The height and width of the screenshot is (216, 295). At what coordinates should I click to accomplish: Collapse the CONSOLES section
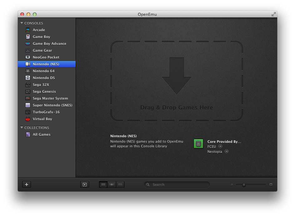pyautogui.click(x=22, y=23)
